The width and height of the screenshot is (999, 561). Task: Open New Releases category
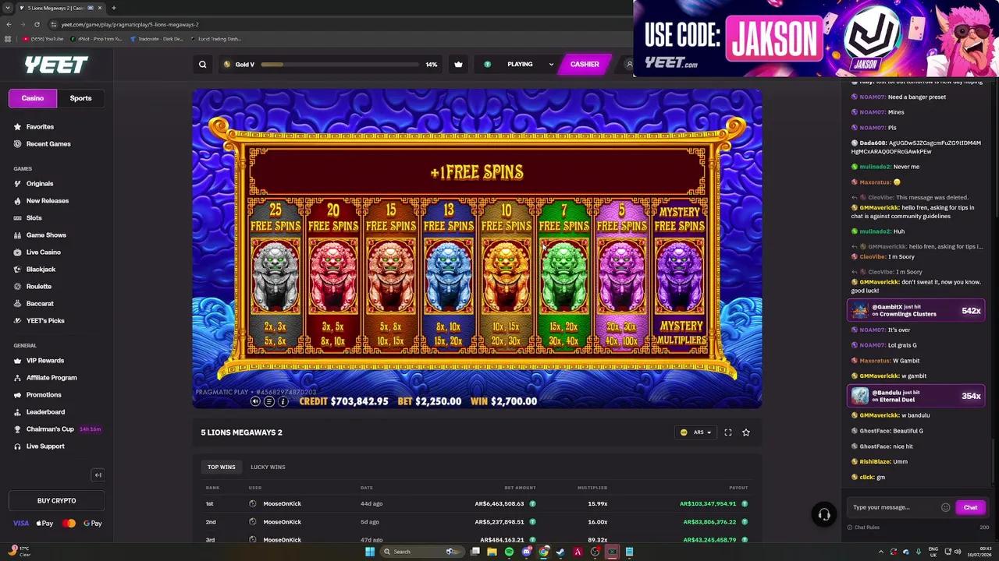pos(48,200)
